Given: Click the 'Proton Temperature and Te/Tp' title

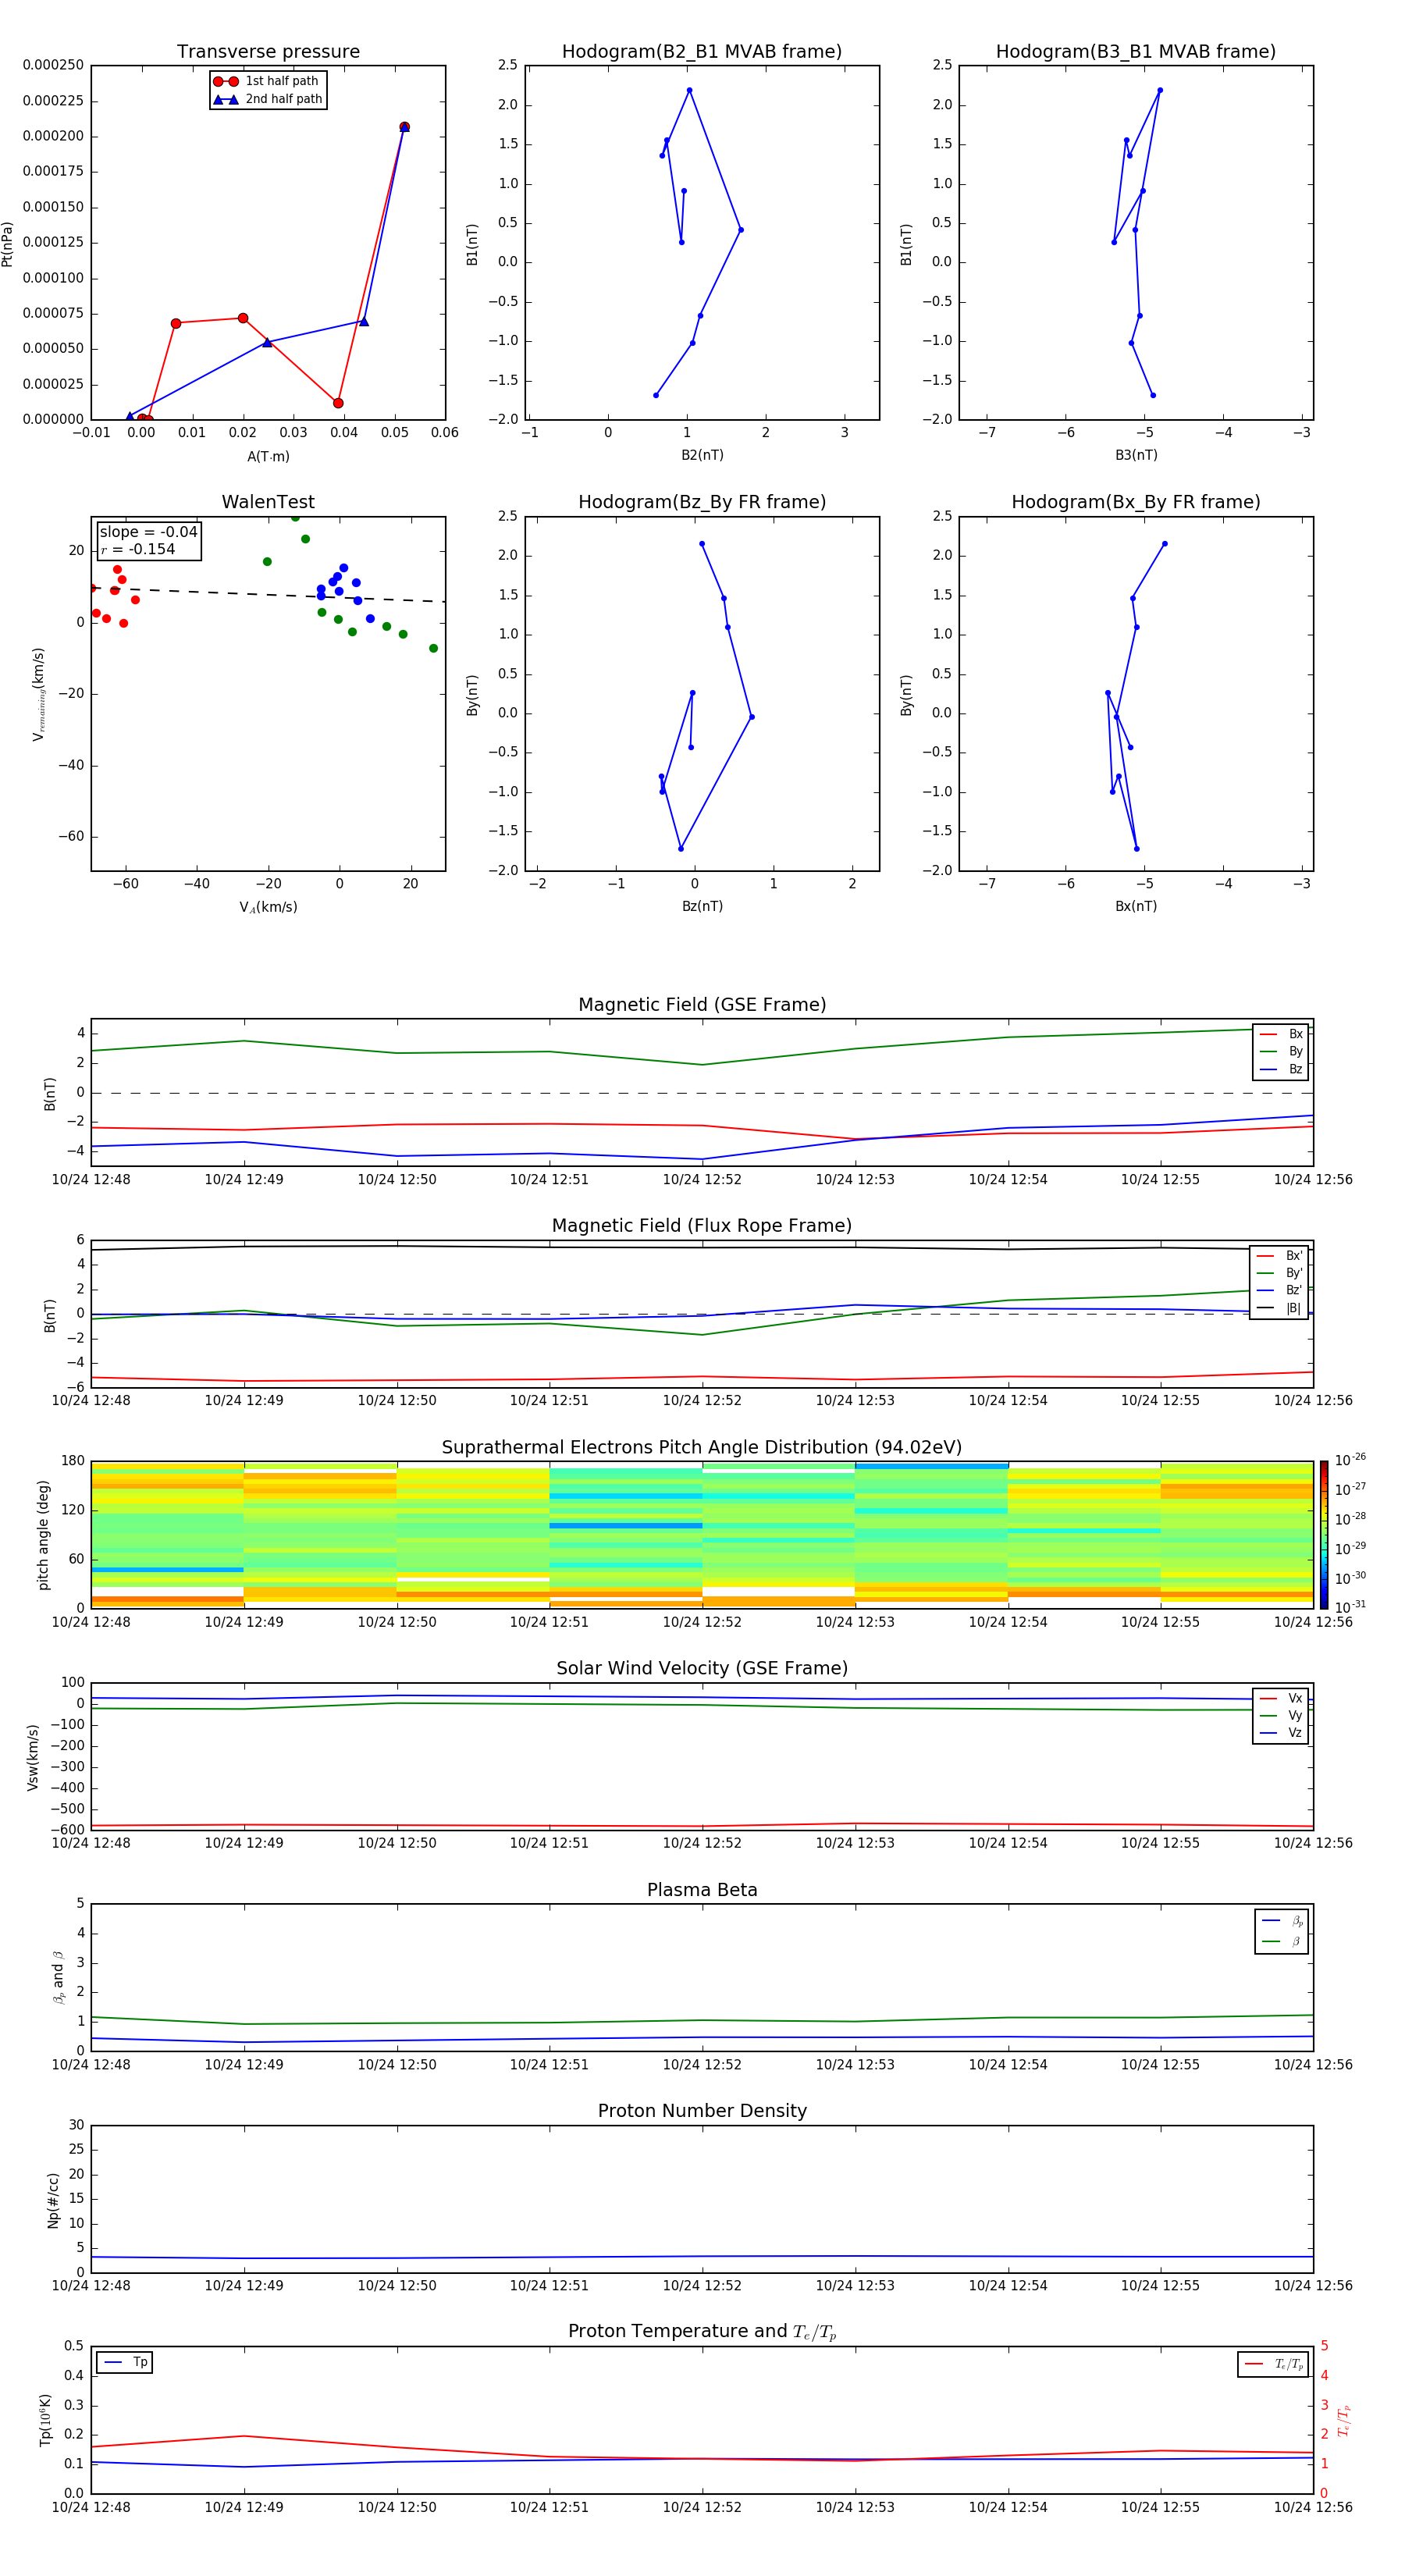Looking at the screenshot, I should click(702, 2332).
